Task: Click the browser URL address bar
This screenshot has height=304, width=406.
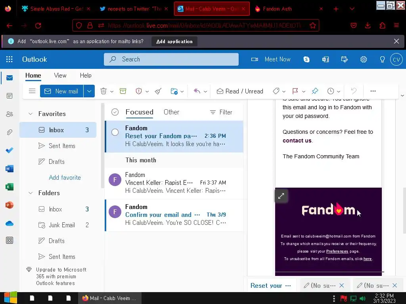Action: click(x=196, y=25)
